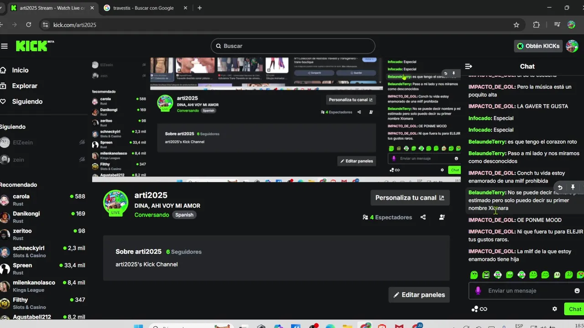This screenshot has height=328, width=584.
Task: Click the Chat panel header title
Action: pos(527,67)
